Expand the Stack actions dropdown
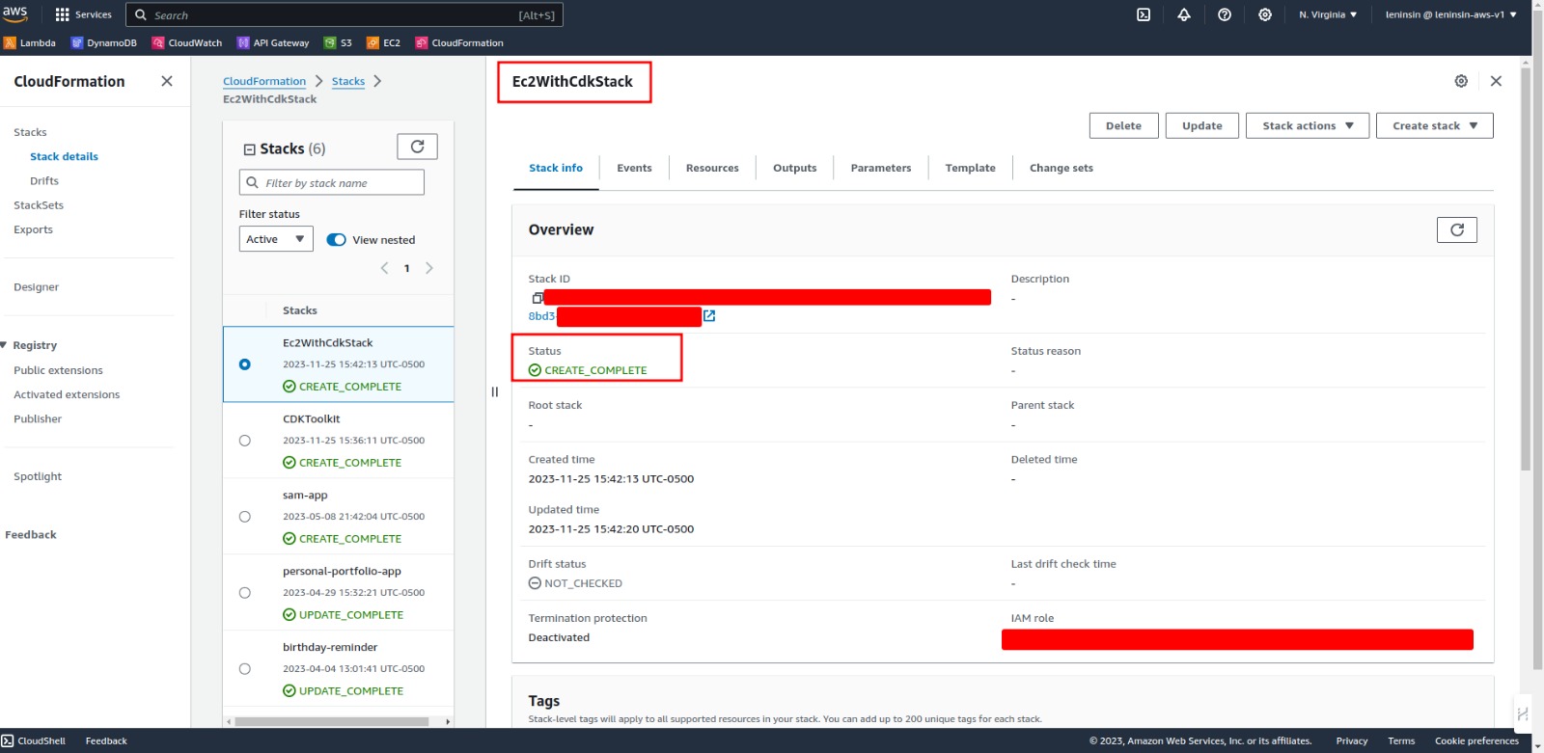The image size is (1544, 753). 1307,125
